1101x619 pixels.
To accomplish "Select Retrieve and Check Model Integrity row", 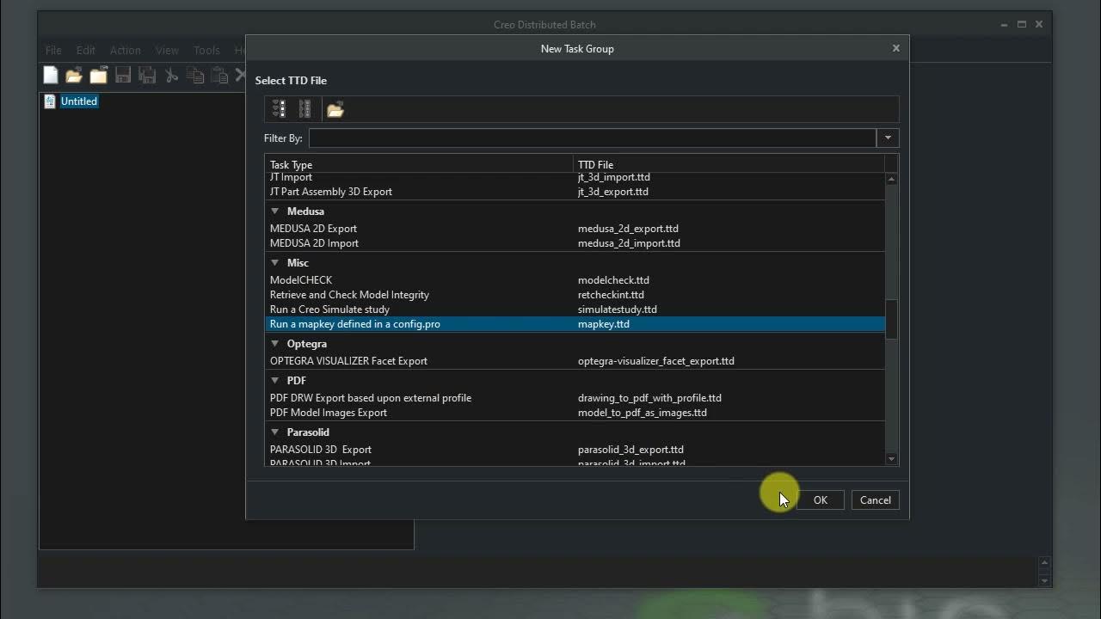I will click(x=575, y=295).
